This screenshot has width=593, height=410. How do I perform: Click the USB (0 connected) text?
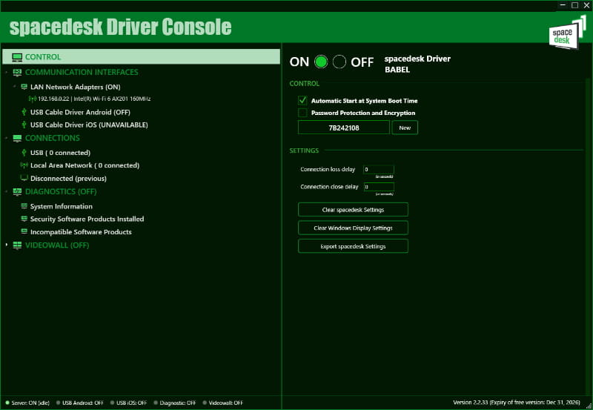click(60, 153)
